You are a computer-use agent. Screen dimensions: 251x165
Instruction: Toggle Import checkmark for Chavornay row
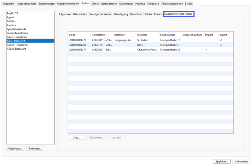206,50
